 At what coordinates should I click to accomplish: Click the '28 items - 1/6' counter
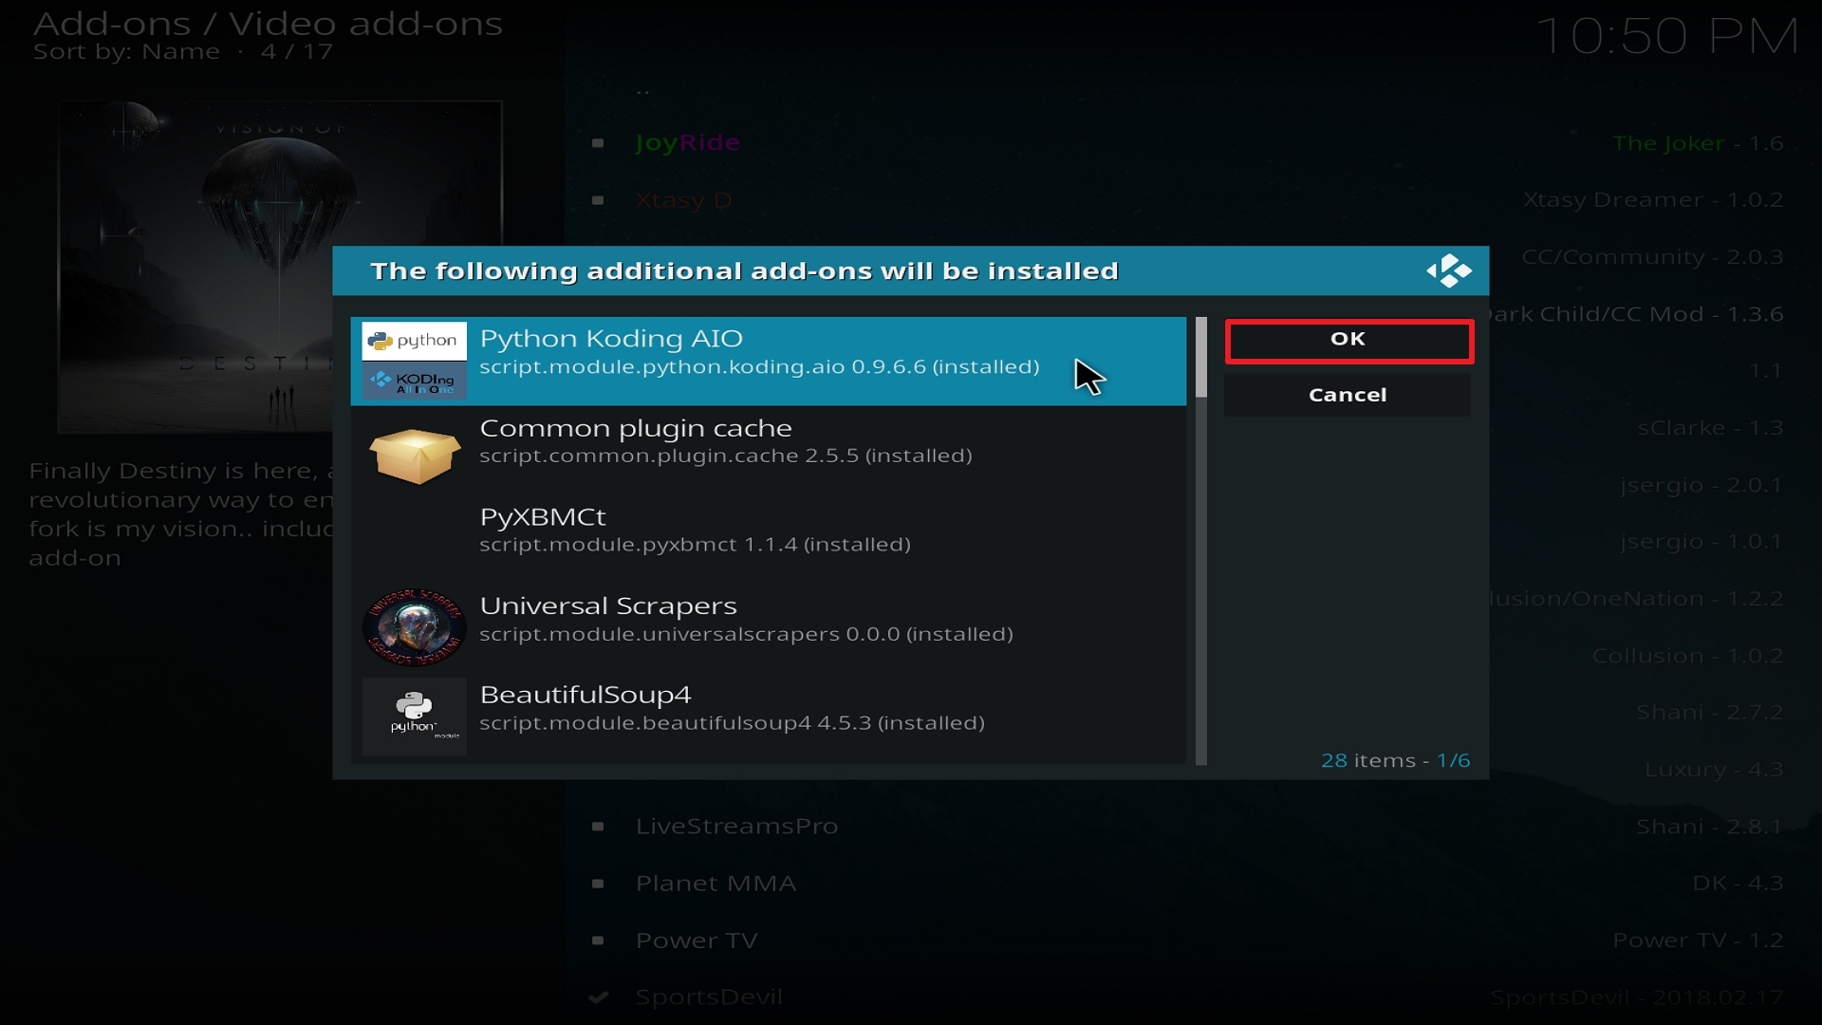tap(1395, 760)
